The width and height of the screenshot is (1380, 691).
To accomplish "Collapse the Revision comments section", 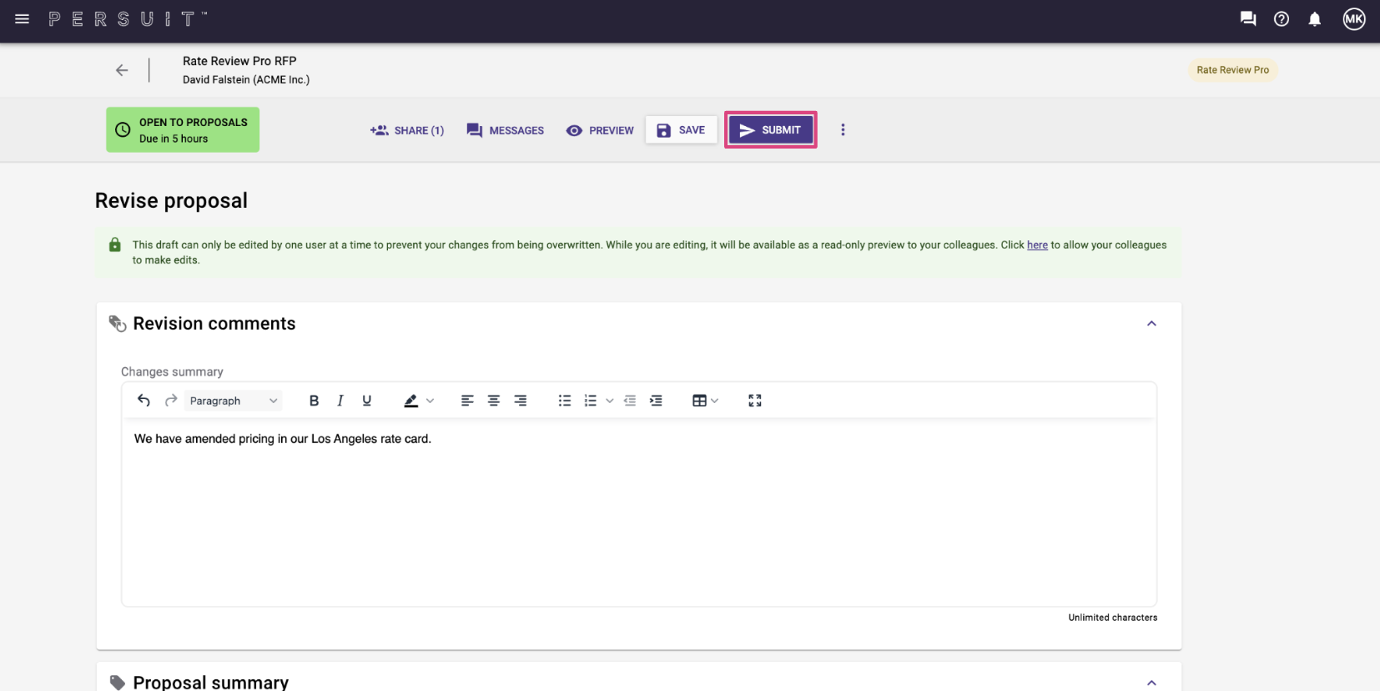I will (x=1151, y=323).
